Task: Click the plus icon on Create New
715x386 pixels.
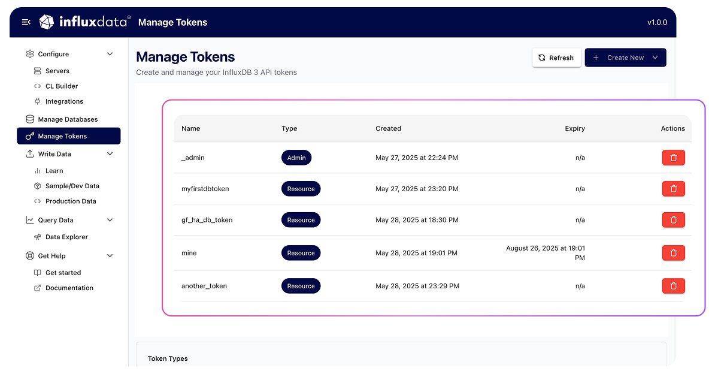Action: (x=595, y=58)
